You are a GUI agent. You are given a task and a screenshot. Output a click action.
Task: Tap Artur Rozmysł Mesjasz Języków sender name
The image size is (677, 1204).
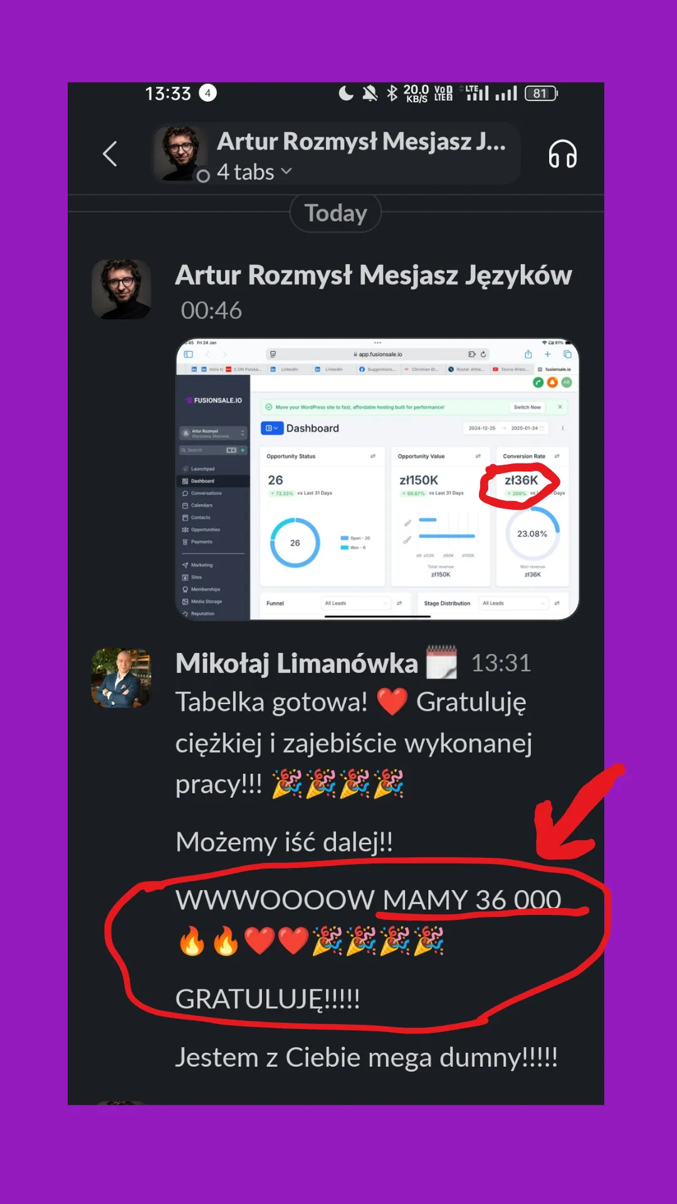tap(373, 275)
